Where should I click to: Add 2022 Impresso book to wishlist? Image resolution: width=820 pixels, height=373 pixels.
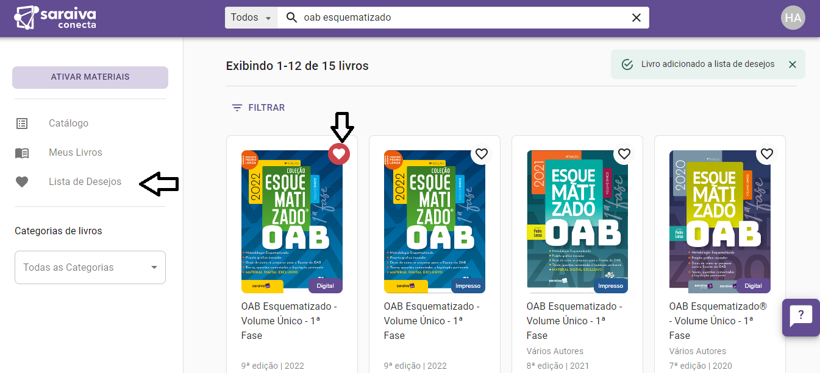point(482,154)
